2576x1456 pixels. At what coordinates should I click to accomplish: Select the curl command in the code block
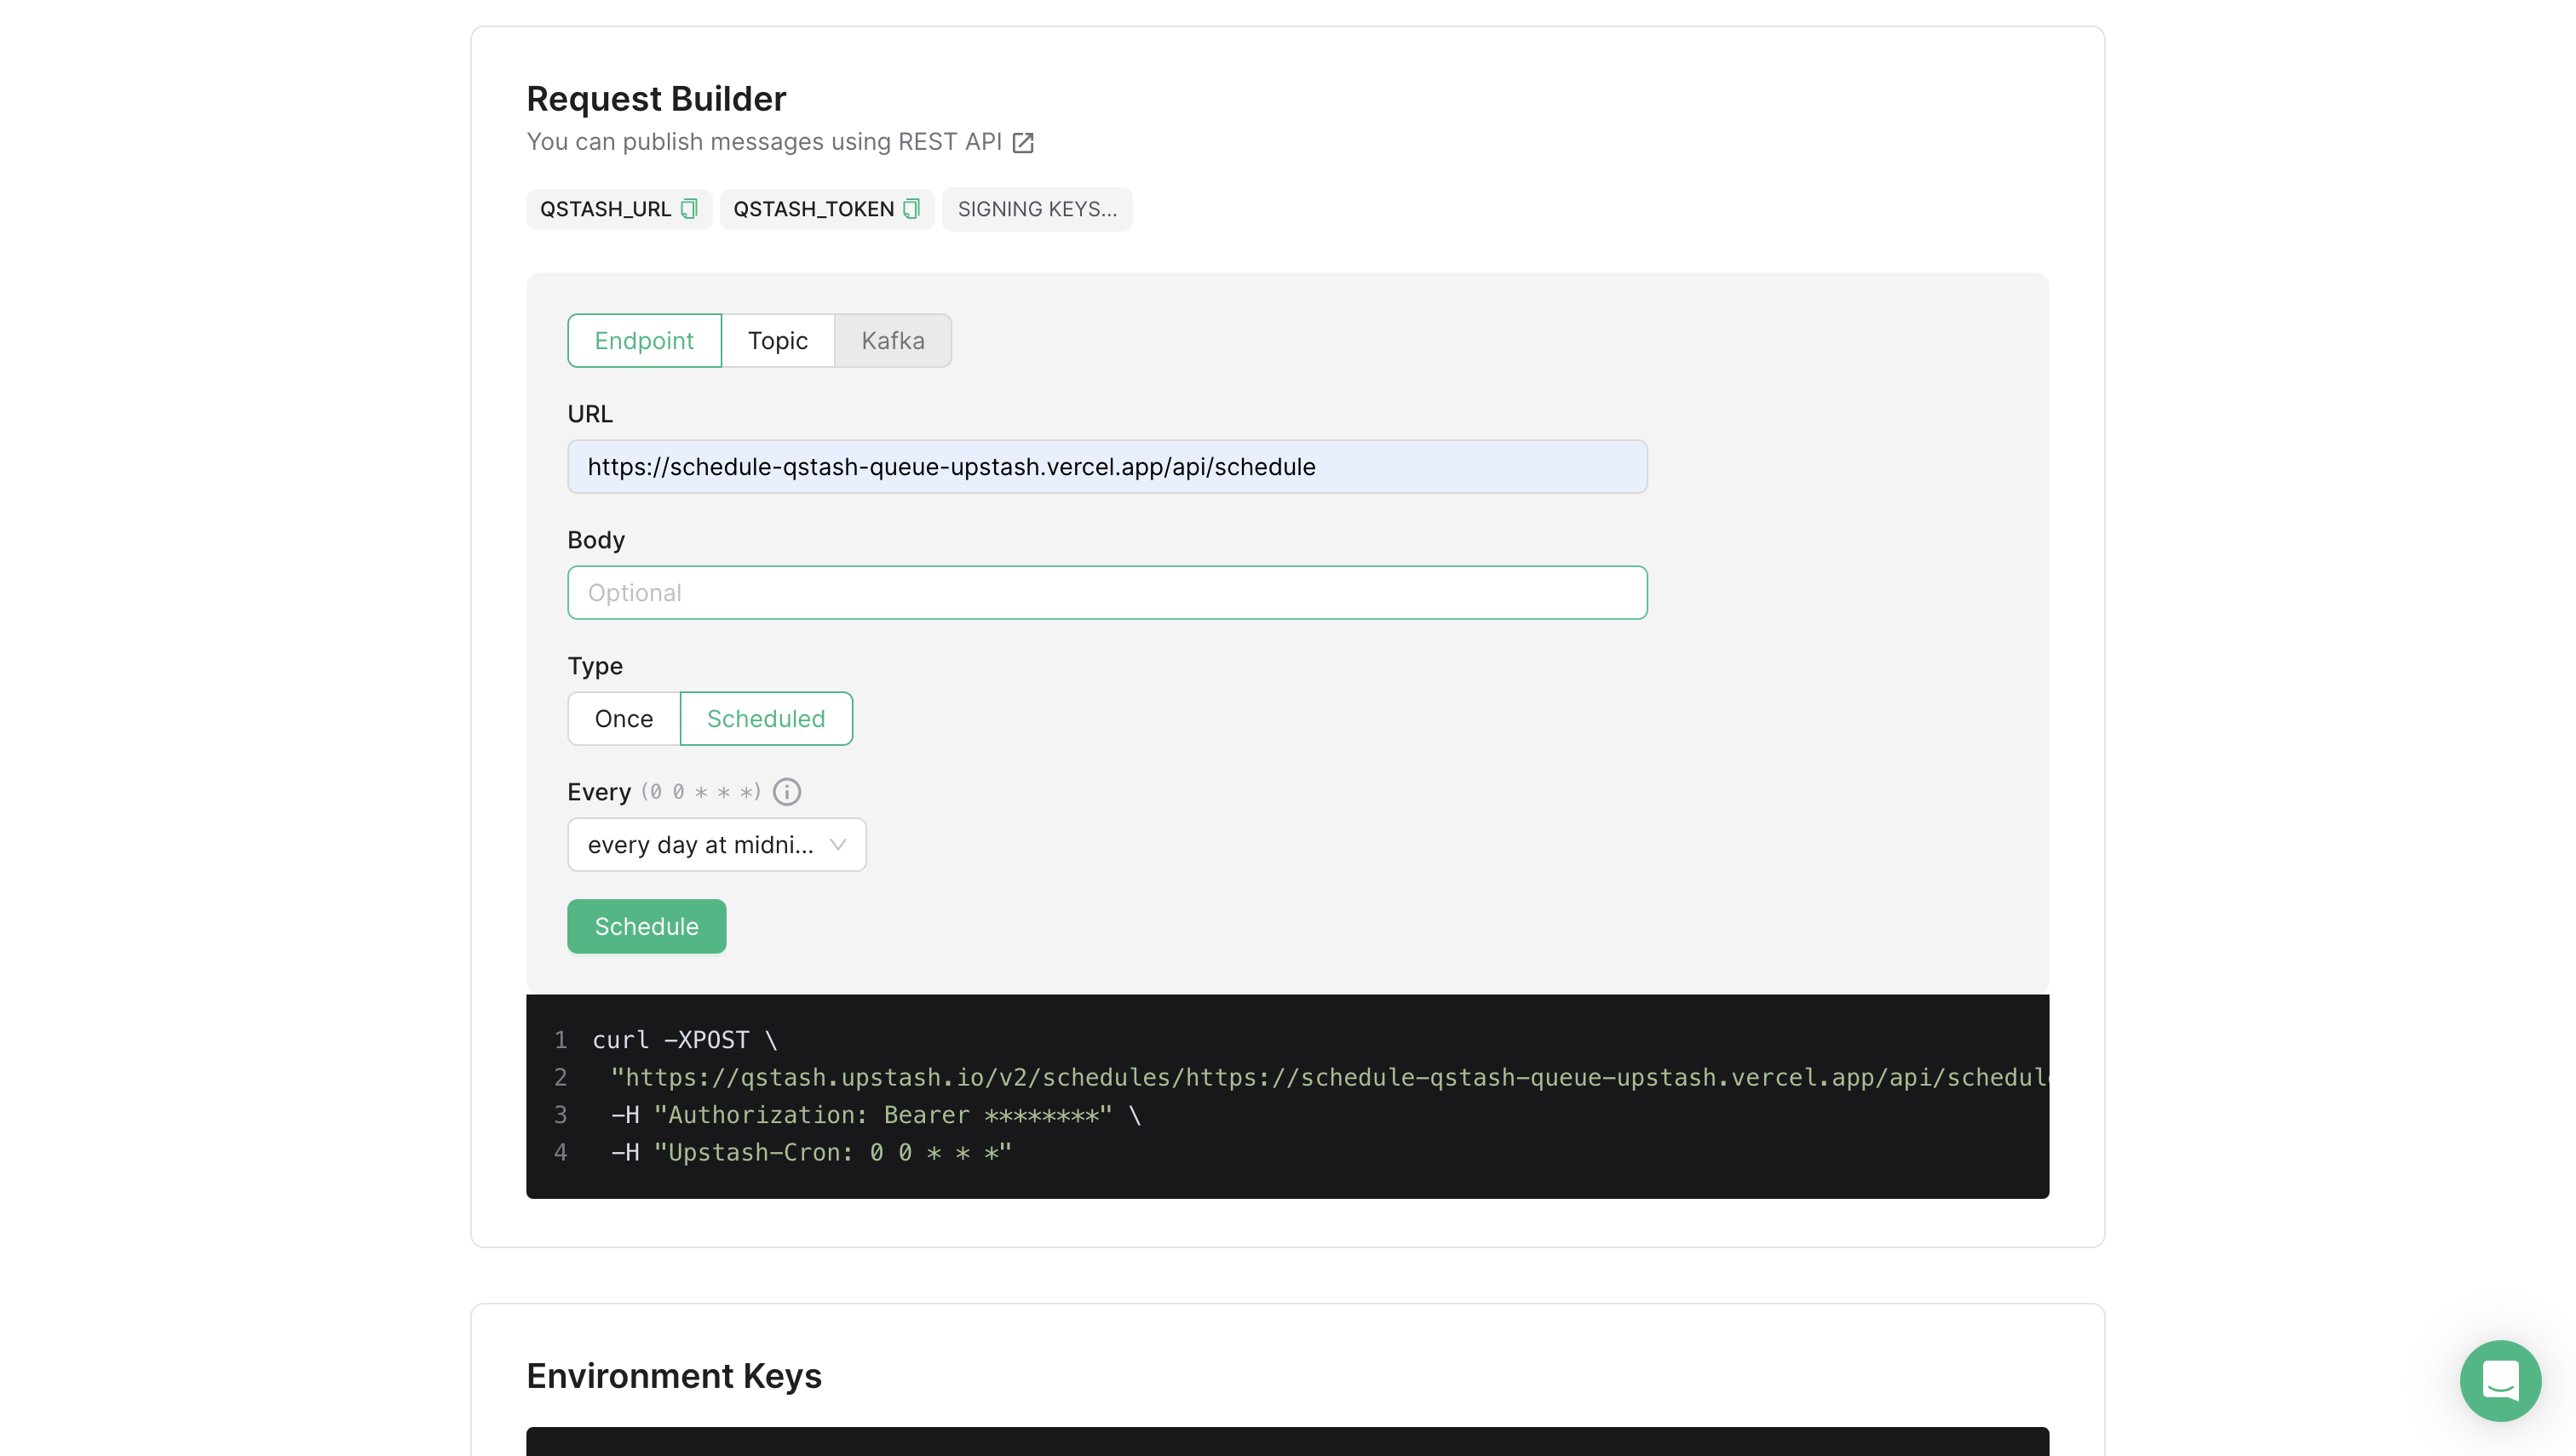coord(683,1040)
